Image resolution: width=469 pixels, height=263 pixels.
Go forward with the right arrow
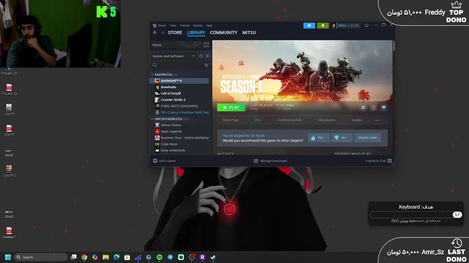click(x=162, y=33)
